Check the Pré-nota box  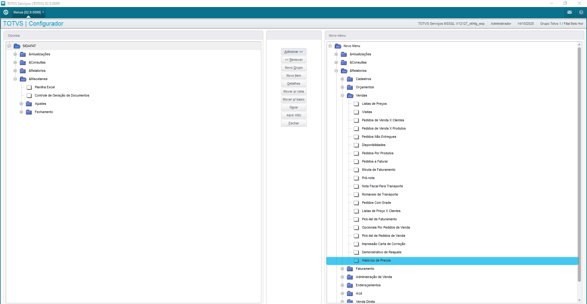coord(356,178)
